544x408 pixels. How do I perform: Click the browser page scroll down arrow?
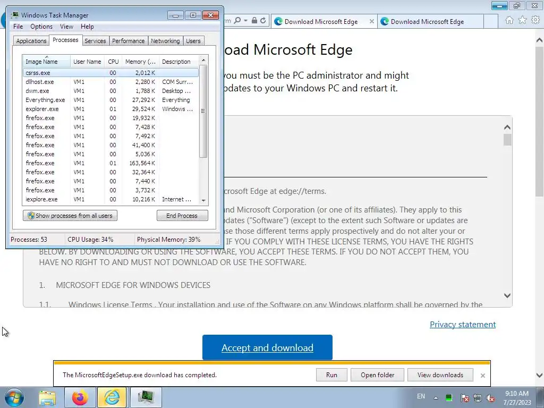(x=540, y=375)
